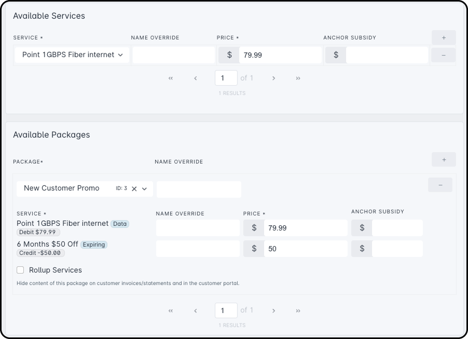Clear the New Customer Promo selection
Viewport: 468px width, 339px height.
pyautogui.click(x=134, y=189)
